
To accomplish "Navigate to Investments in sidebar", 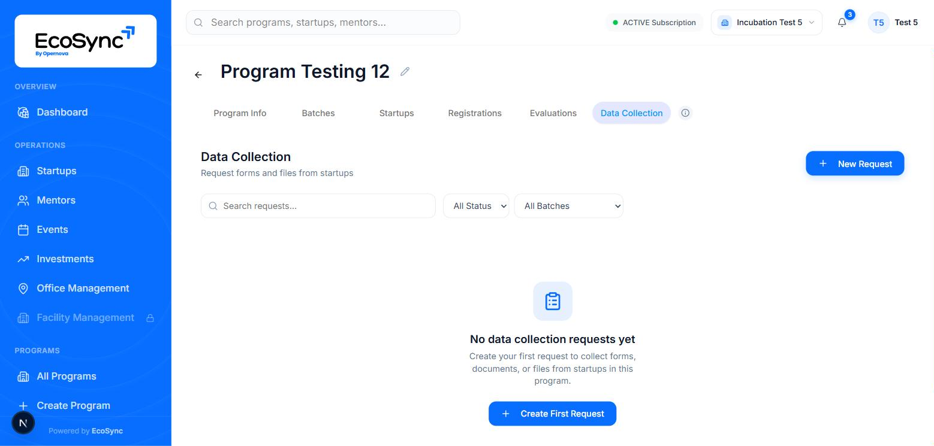I will 65,259.
